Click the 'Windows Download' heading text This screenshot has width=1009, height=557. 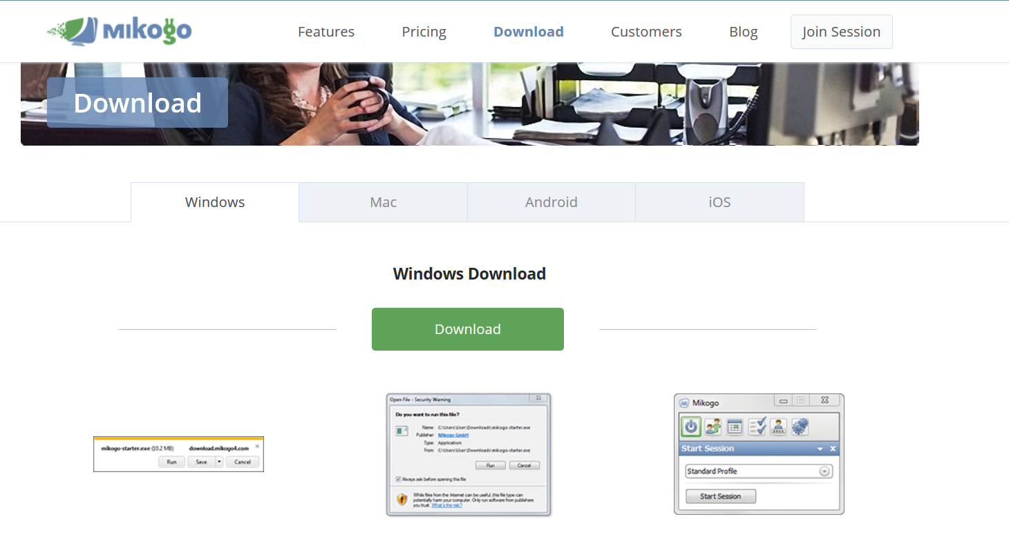pyautogui.click(x=469, y=274)
